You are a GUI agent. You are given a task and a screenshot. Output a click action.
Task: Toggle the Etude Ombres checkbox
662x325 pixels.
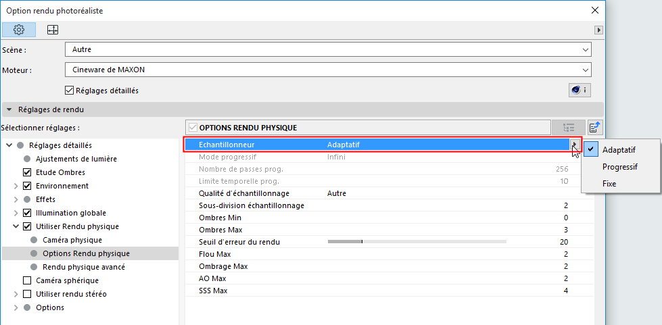pyautogui.click(x=27, y=172)
